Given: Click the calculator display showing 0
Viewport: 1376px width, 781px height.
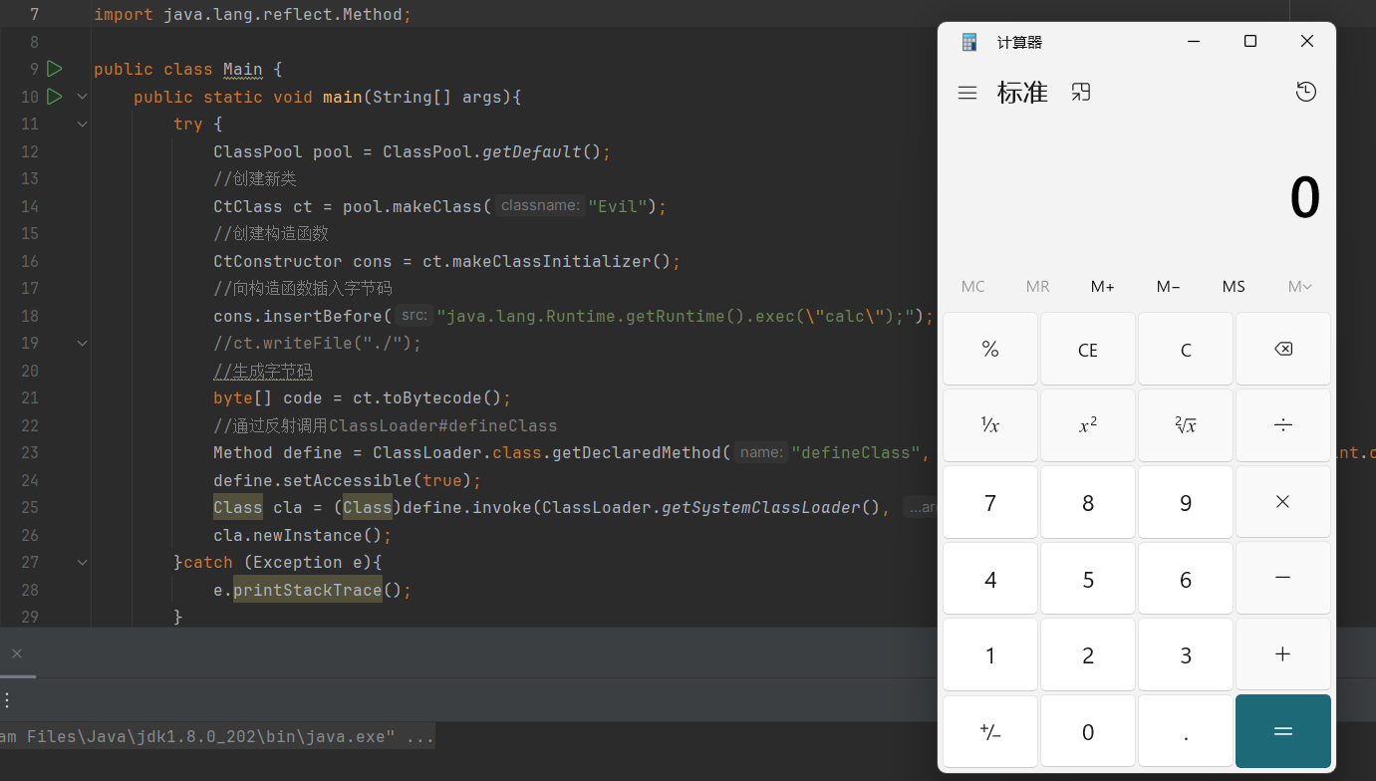Looking at the screenshot, I should pyautogui.click(x=1304, y=197).
